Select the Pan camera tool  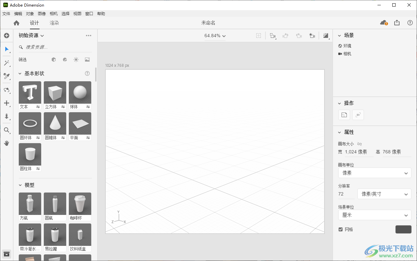7,103
